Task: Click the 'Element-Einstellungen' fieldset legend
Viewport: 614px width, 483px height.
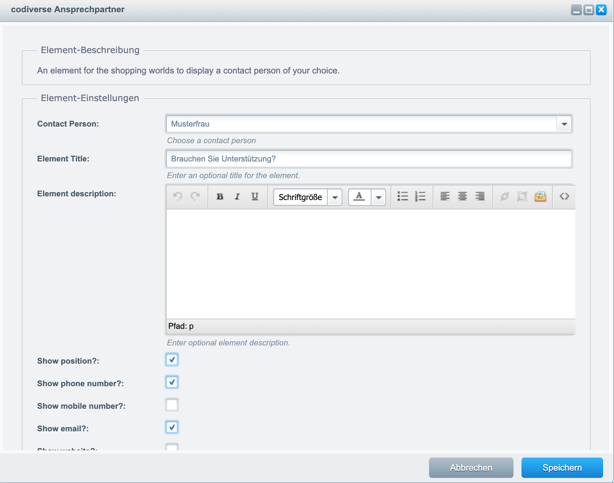Action: point(90,98)
